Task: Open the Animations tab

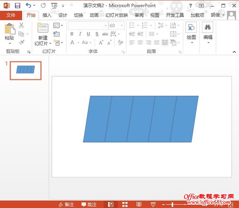Action: pyautogui.click(x=94, y=15)
